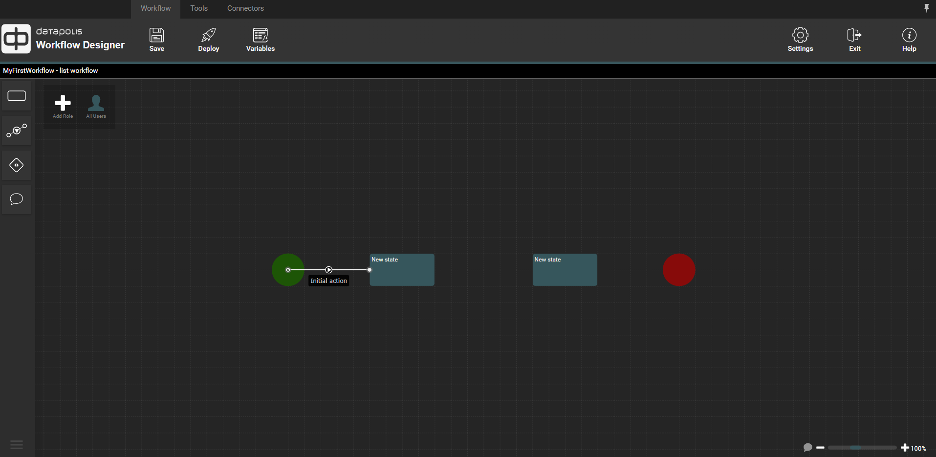Open the Workflow tab
Viewport: 936px width, 457px height.
coord(155,8)
